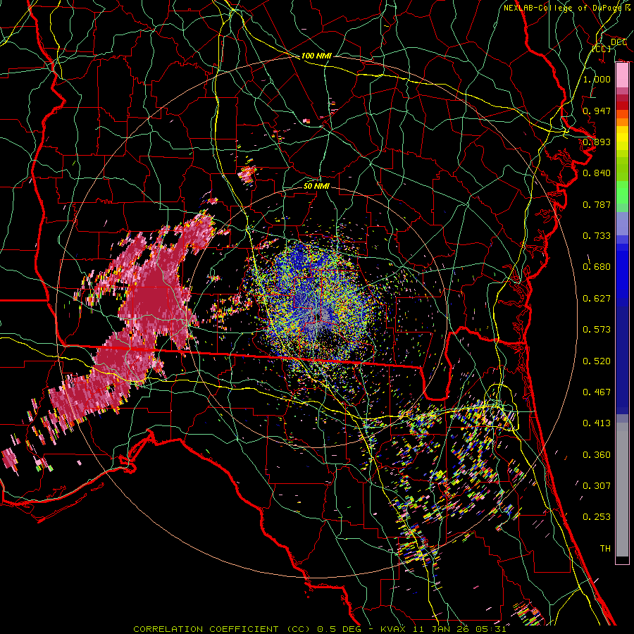This screenshot has width=634, height=634.
Task: Click the 0.413 legend value
Action: [597, 423]
